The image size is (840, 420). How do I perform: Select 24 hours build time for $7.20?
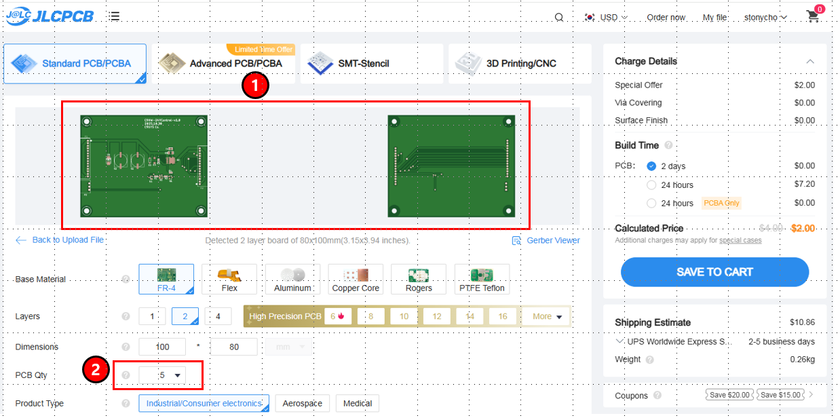click(652, 185)
